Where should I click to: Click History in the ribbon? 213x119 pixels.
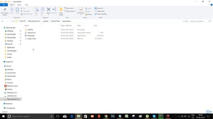point(89,14)
